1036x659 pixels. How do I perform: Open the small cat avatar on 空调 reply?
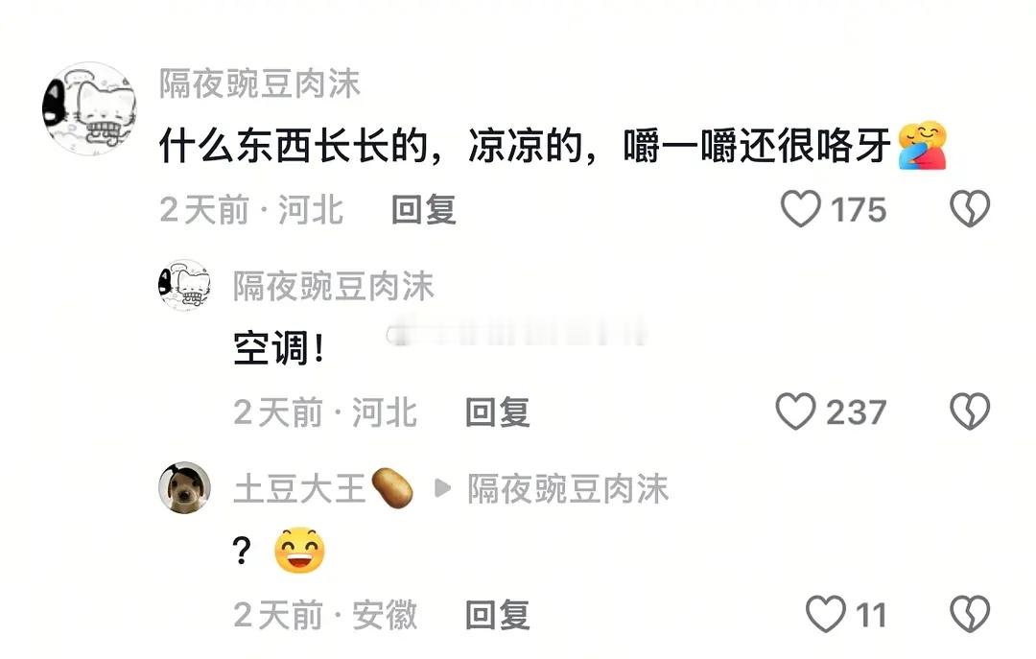pyautogui.click(x=184, y=286)
